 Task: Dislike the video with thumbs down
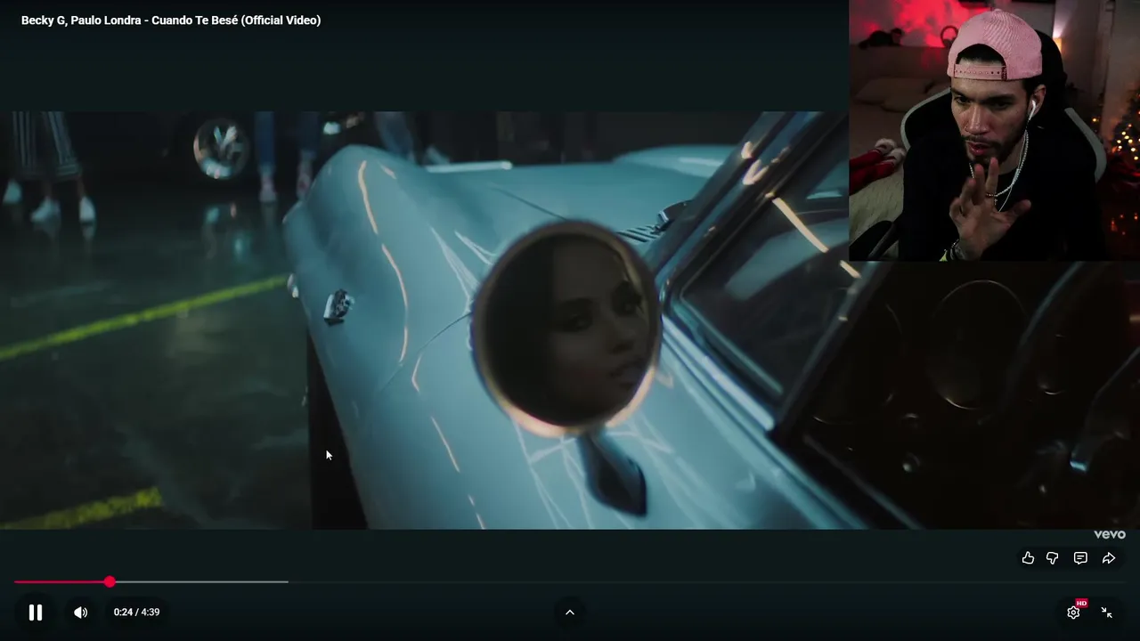click(1053, 558)
